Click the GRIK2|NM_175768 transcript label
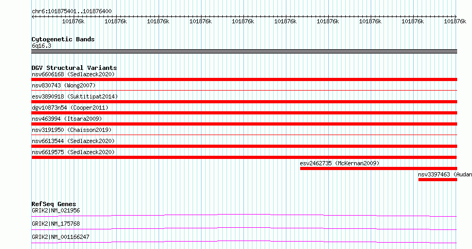Viewport: 472px width, 249px height. (56, 224)
